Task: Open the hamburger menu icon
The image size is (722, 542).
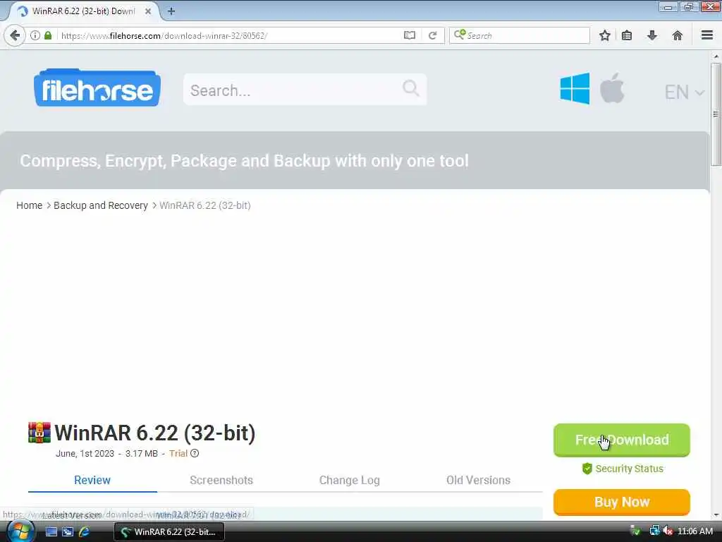Action: pyautogui.click(x=707, y=35)
